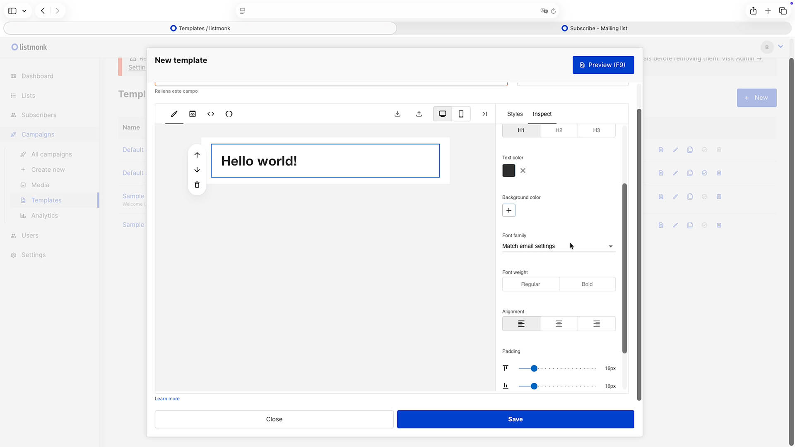
Task: Switch to the code editor view
Action: (x=210, y=114)
